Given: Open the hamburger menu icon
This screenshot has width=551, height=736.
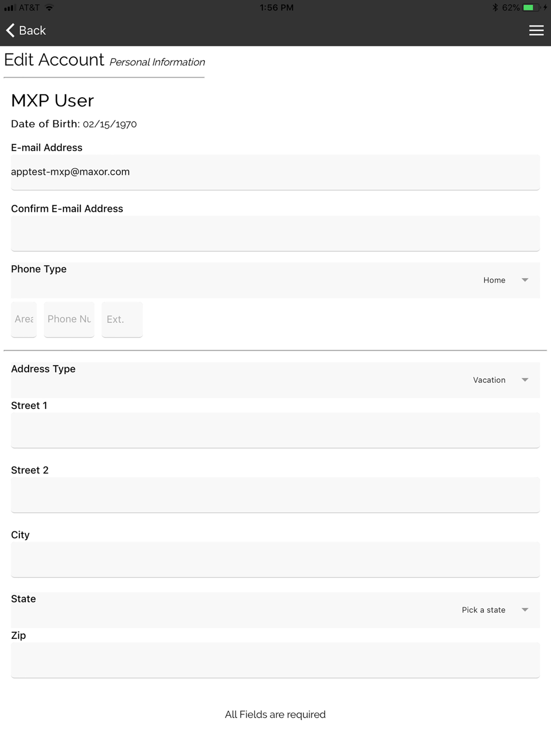Looking at the screenshot, I should (x=536, y=30).
